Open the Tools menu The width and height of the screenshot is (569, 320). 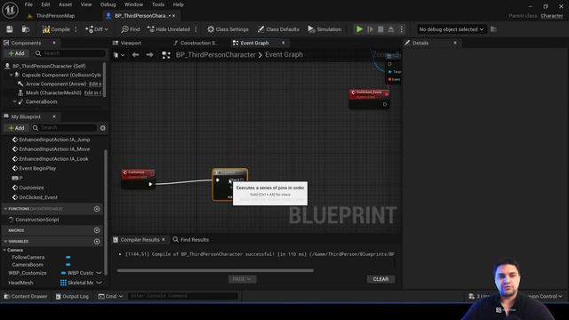tap(158, 4)
